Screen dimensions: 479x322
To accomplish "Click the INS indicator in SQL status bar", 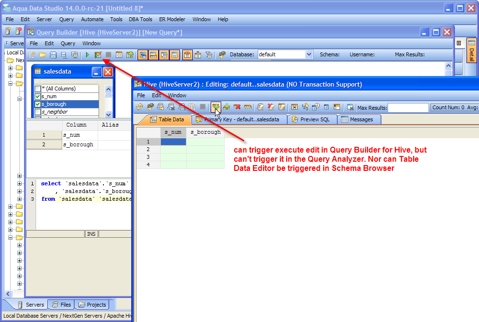I will click(x=91, y=234).
